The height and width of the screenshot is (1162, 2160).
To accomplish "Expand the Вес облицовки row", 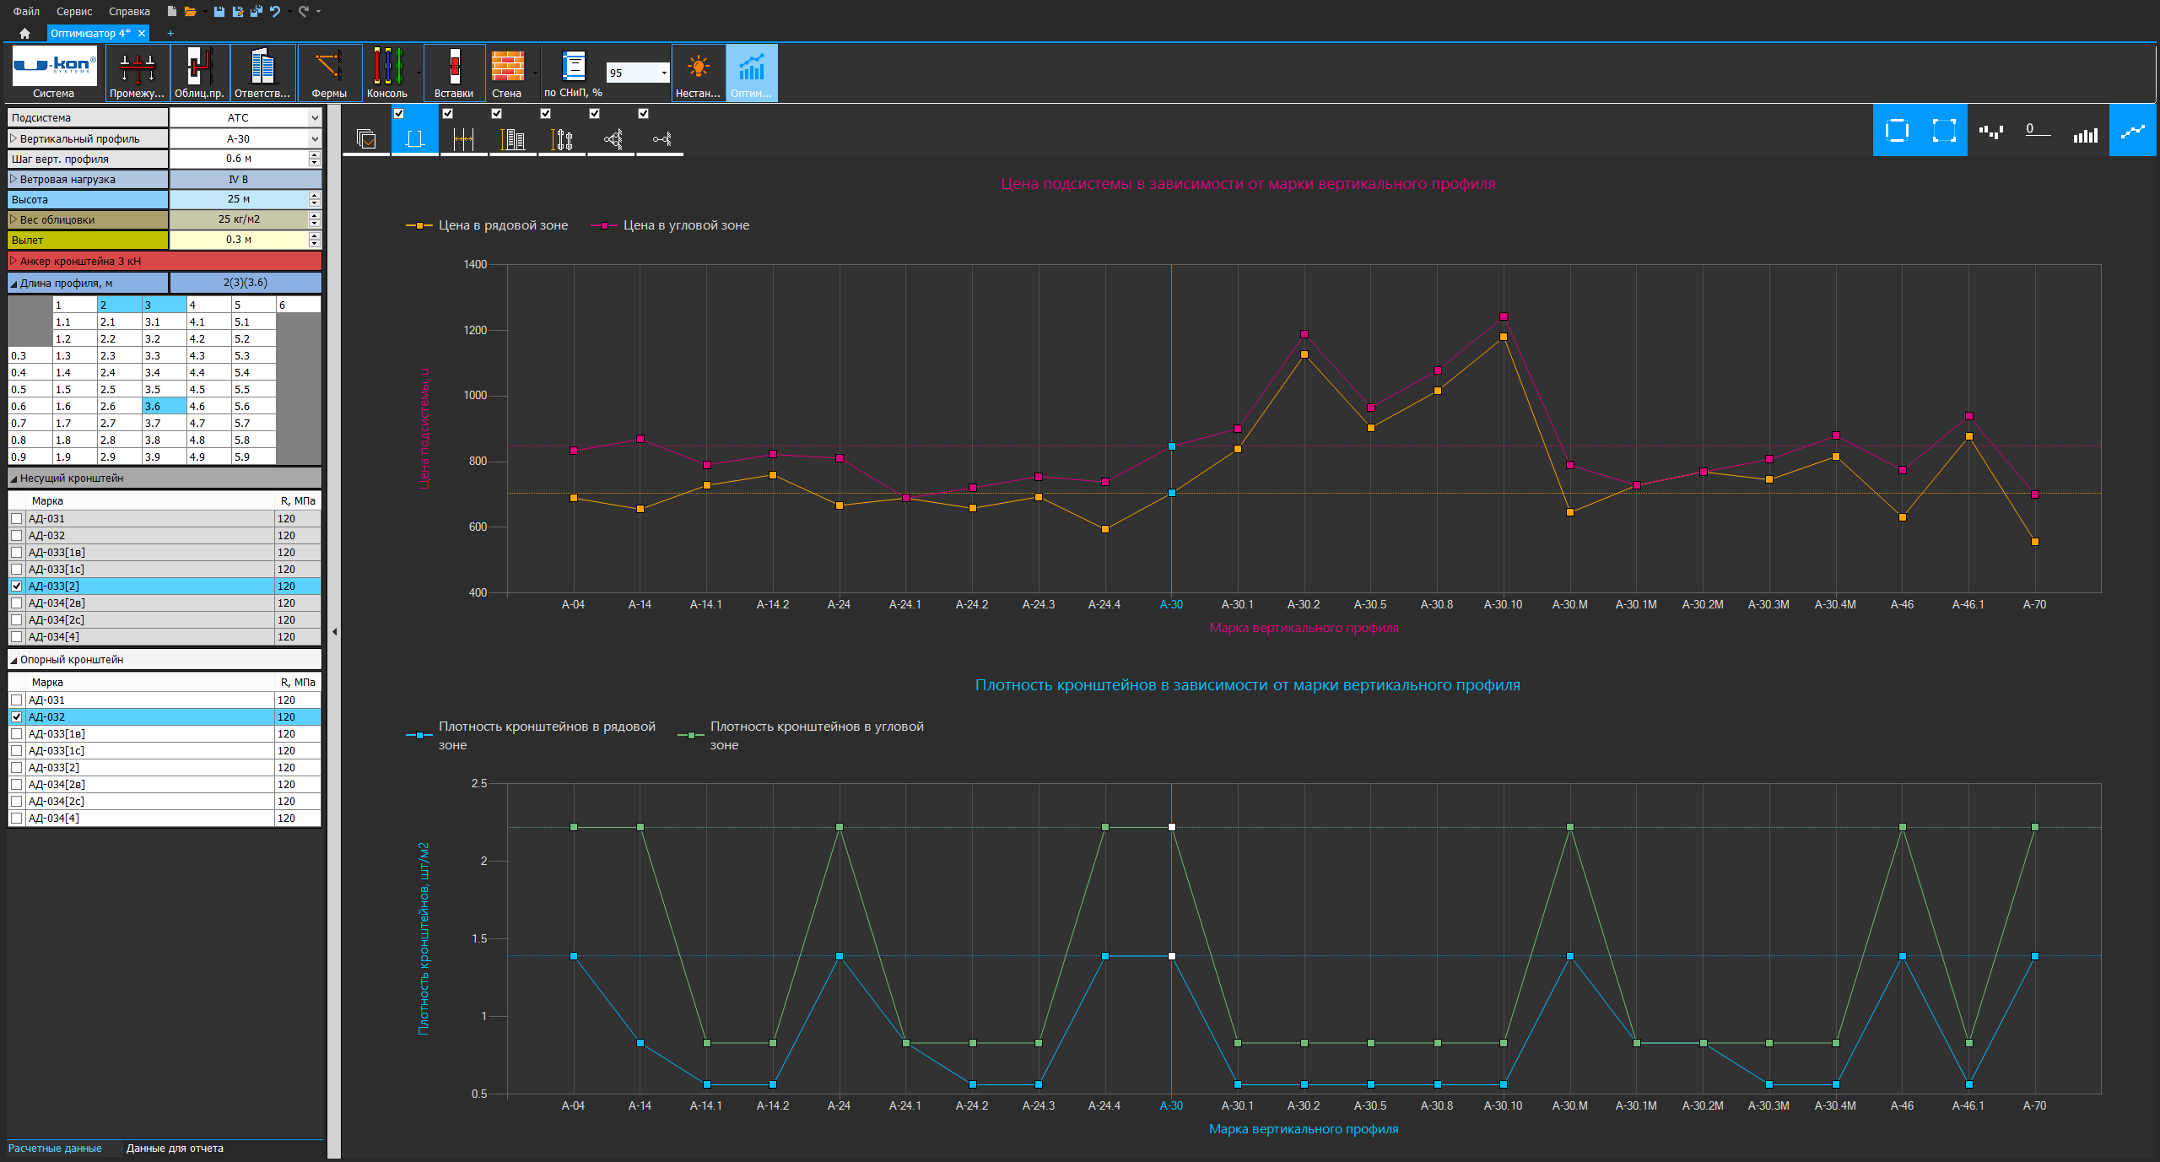I will (13, 219).
